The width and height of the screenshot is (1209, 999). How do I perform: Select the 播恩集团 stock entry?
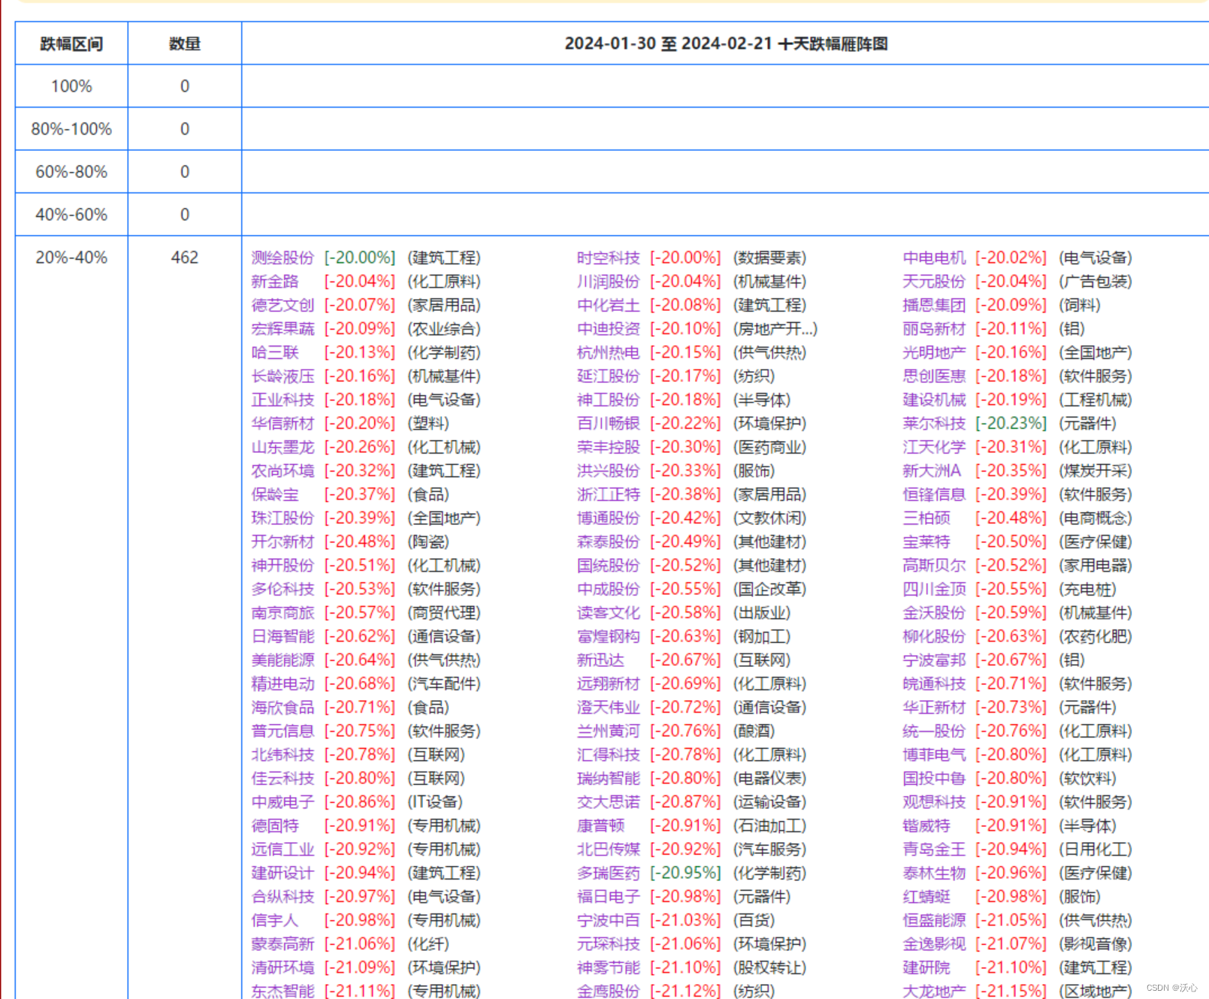tap(934, 305)
